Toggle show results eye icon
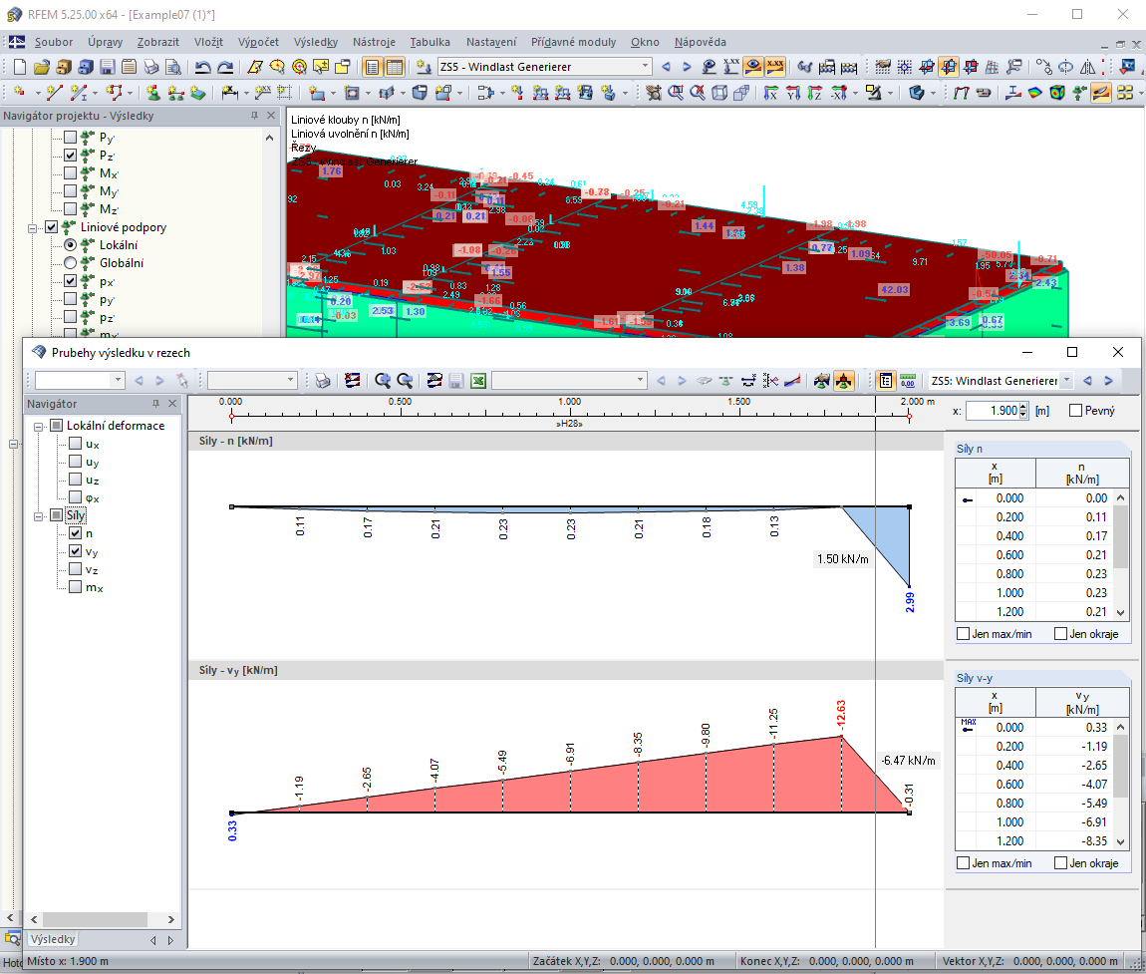Viewport: 1146px width, 974px height. [x=752, y=67]
